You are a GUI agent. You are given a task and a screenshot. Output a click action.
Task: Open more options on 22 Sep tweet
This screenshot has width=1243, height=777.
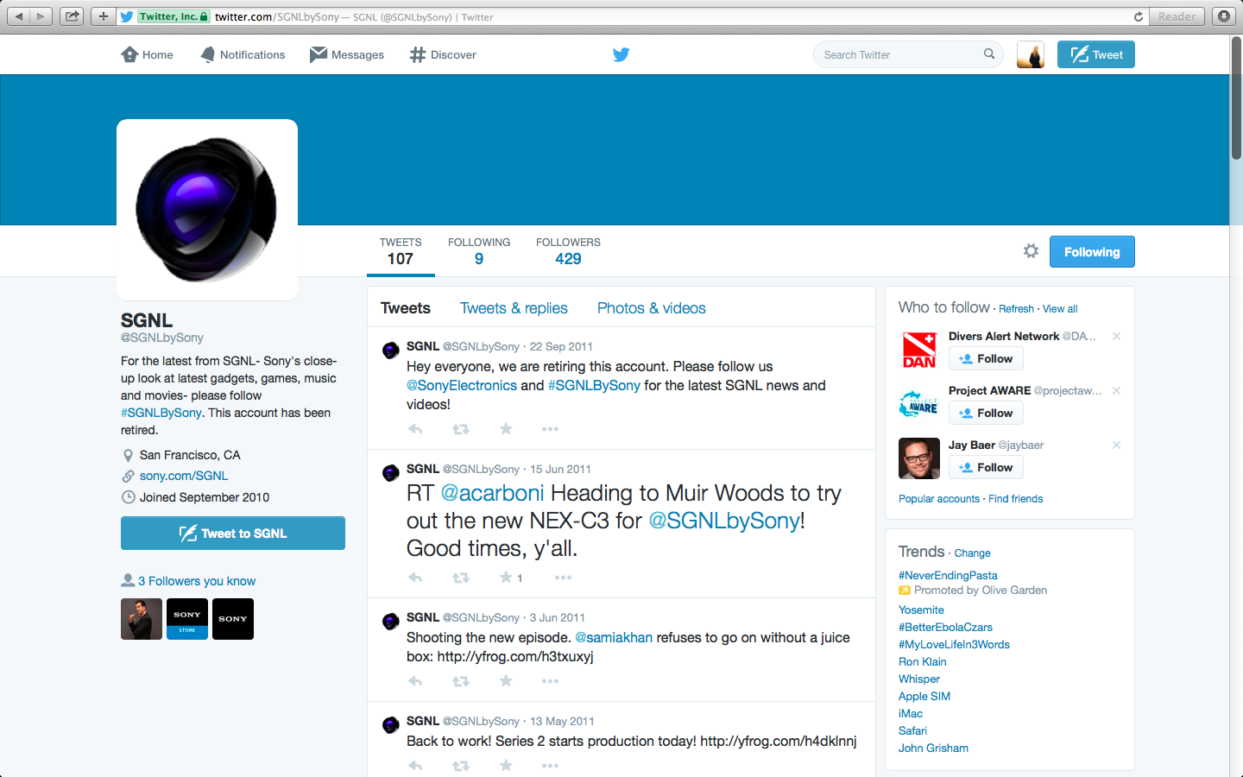tap(550, 429)
